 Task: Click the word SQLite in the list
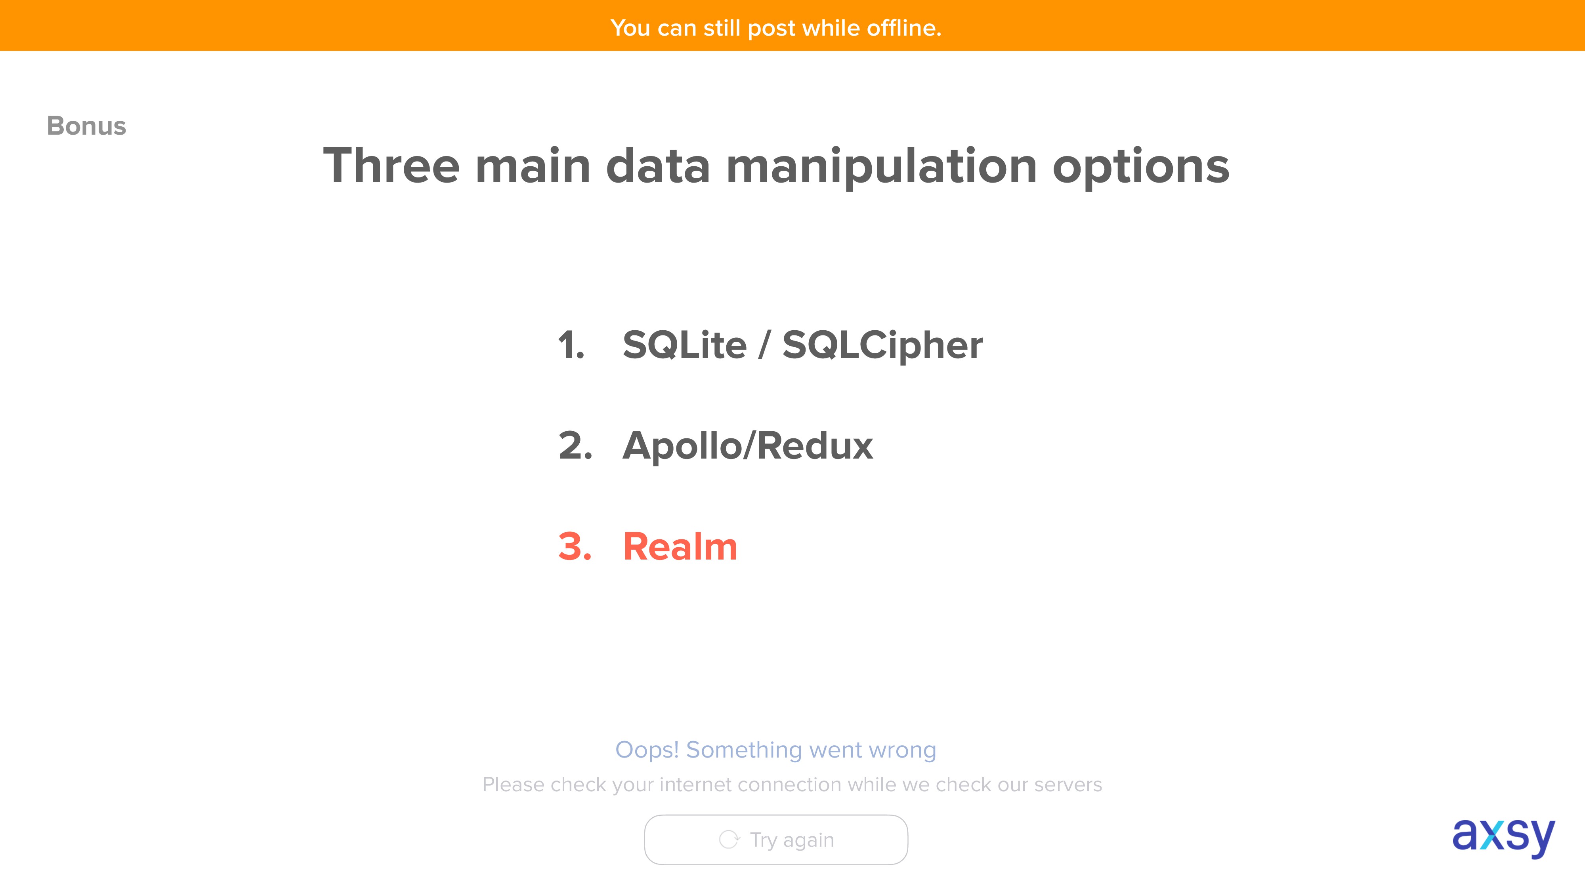point(685,345)
